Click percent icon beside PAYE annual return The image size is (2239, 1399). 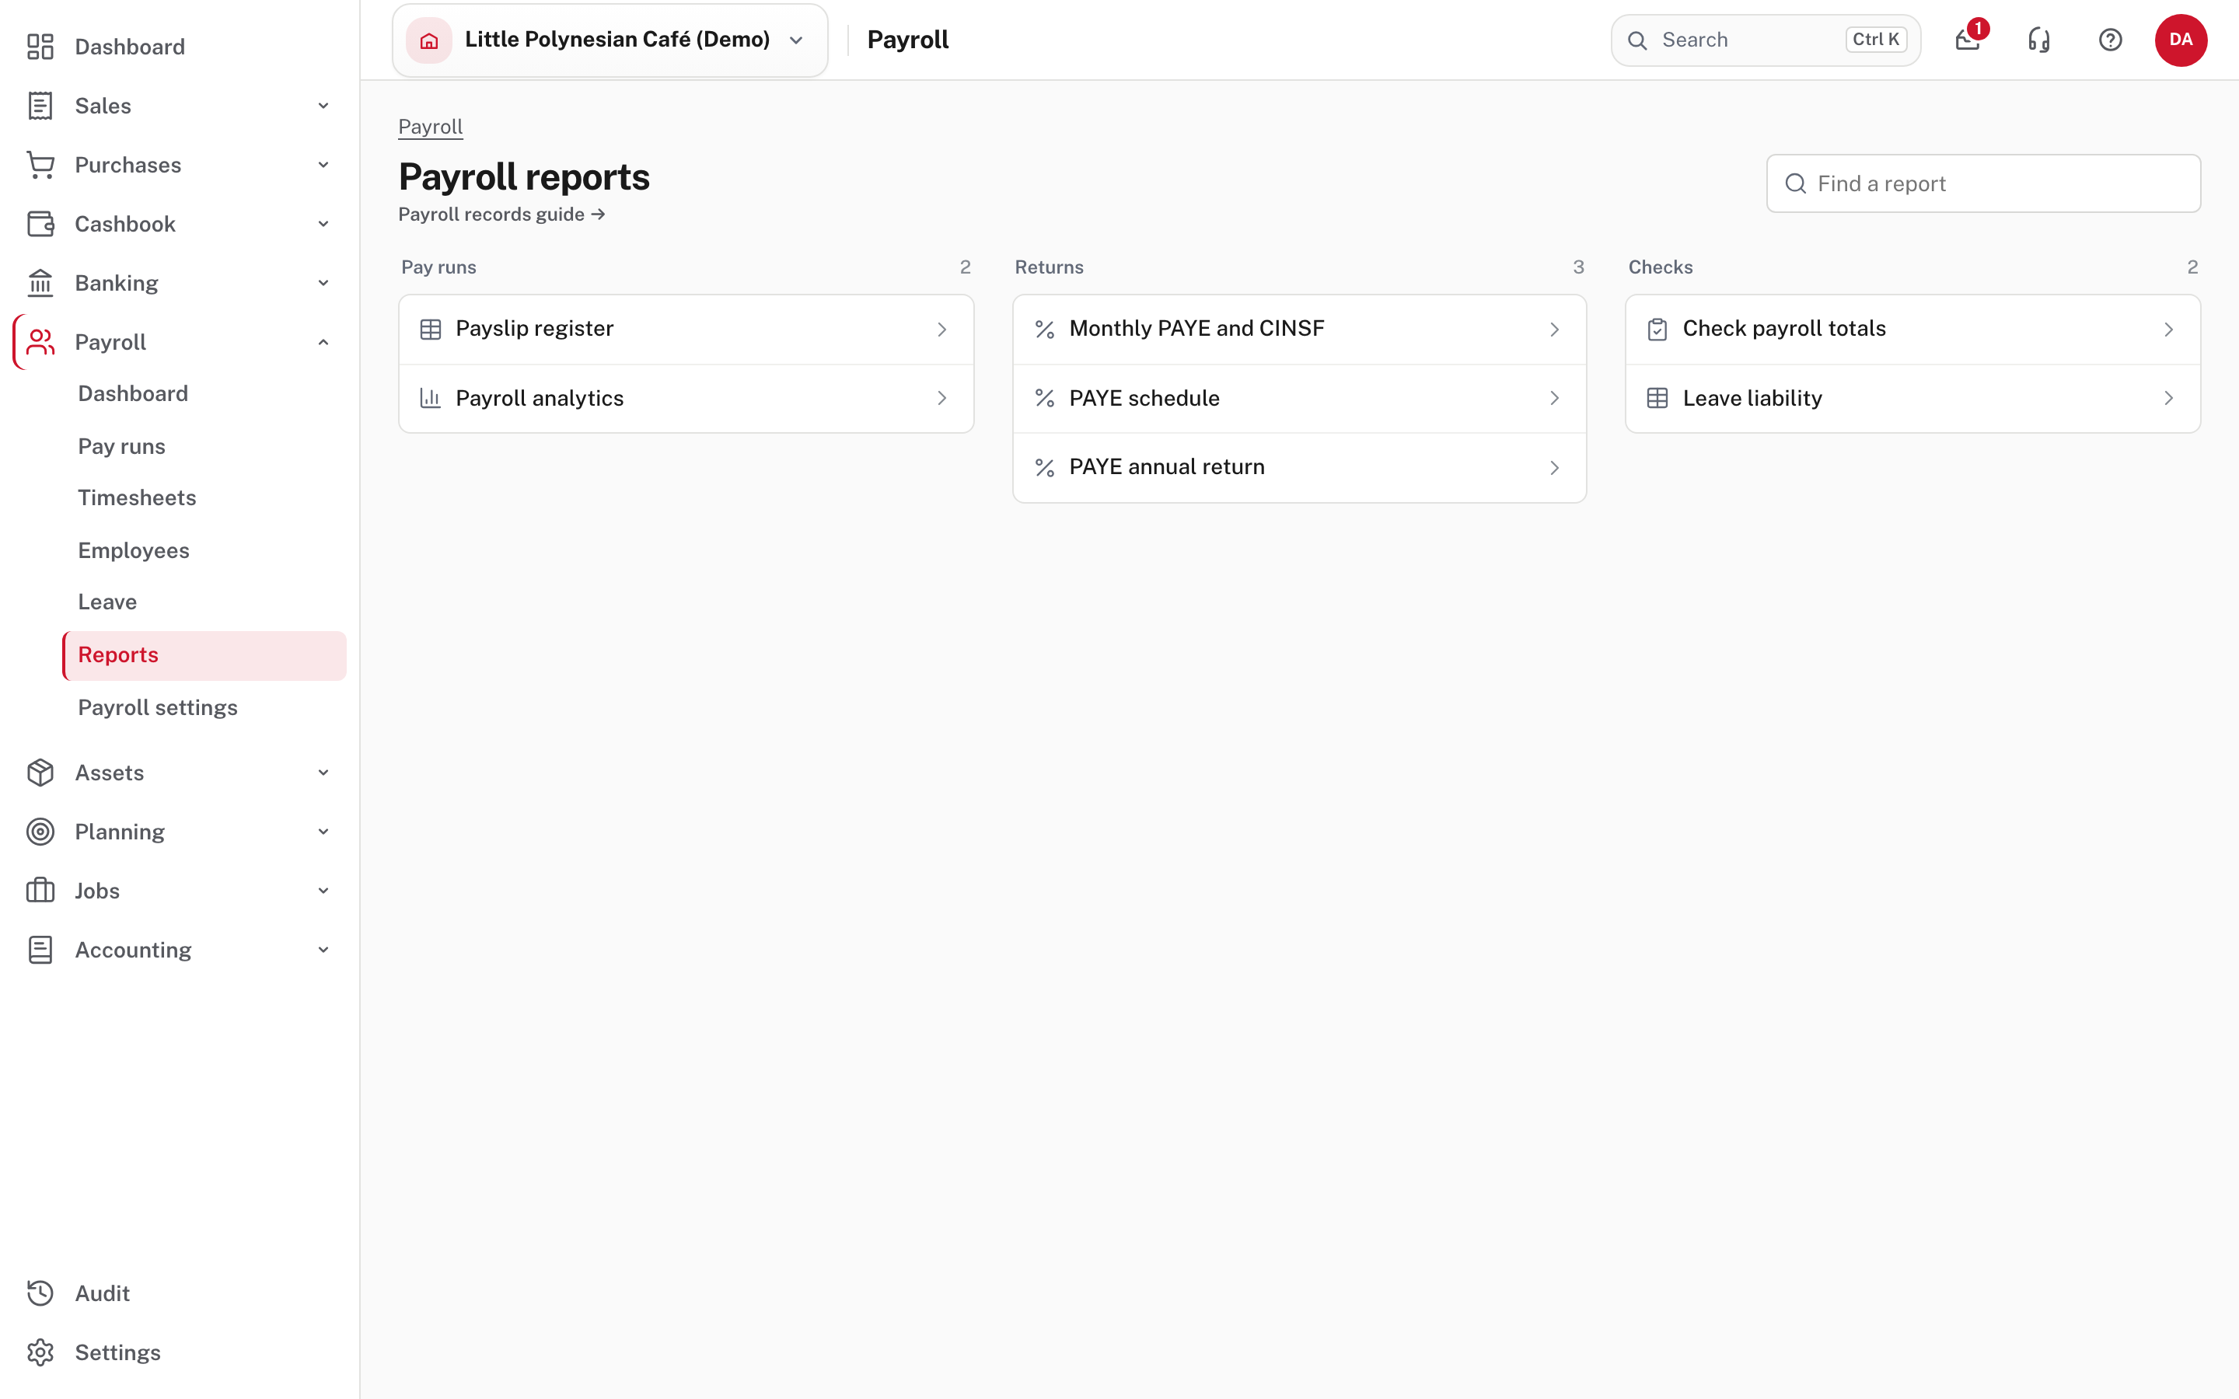(x=1045, y=467)
